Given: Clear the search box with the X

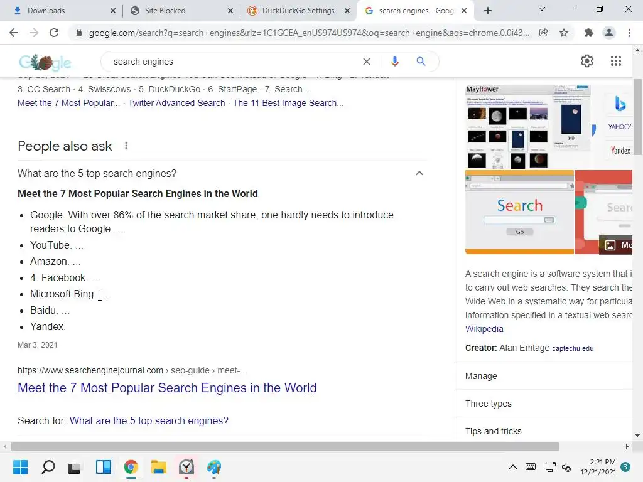Looking at the screenshot, I should tap(367, 62).
